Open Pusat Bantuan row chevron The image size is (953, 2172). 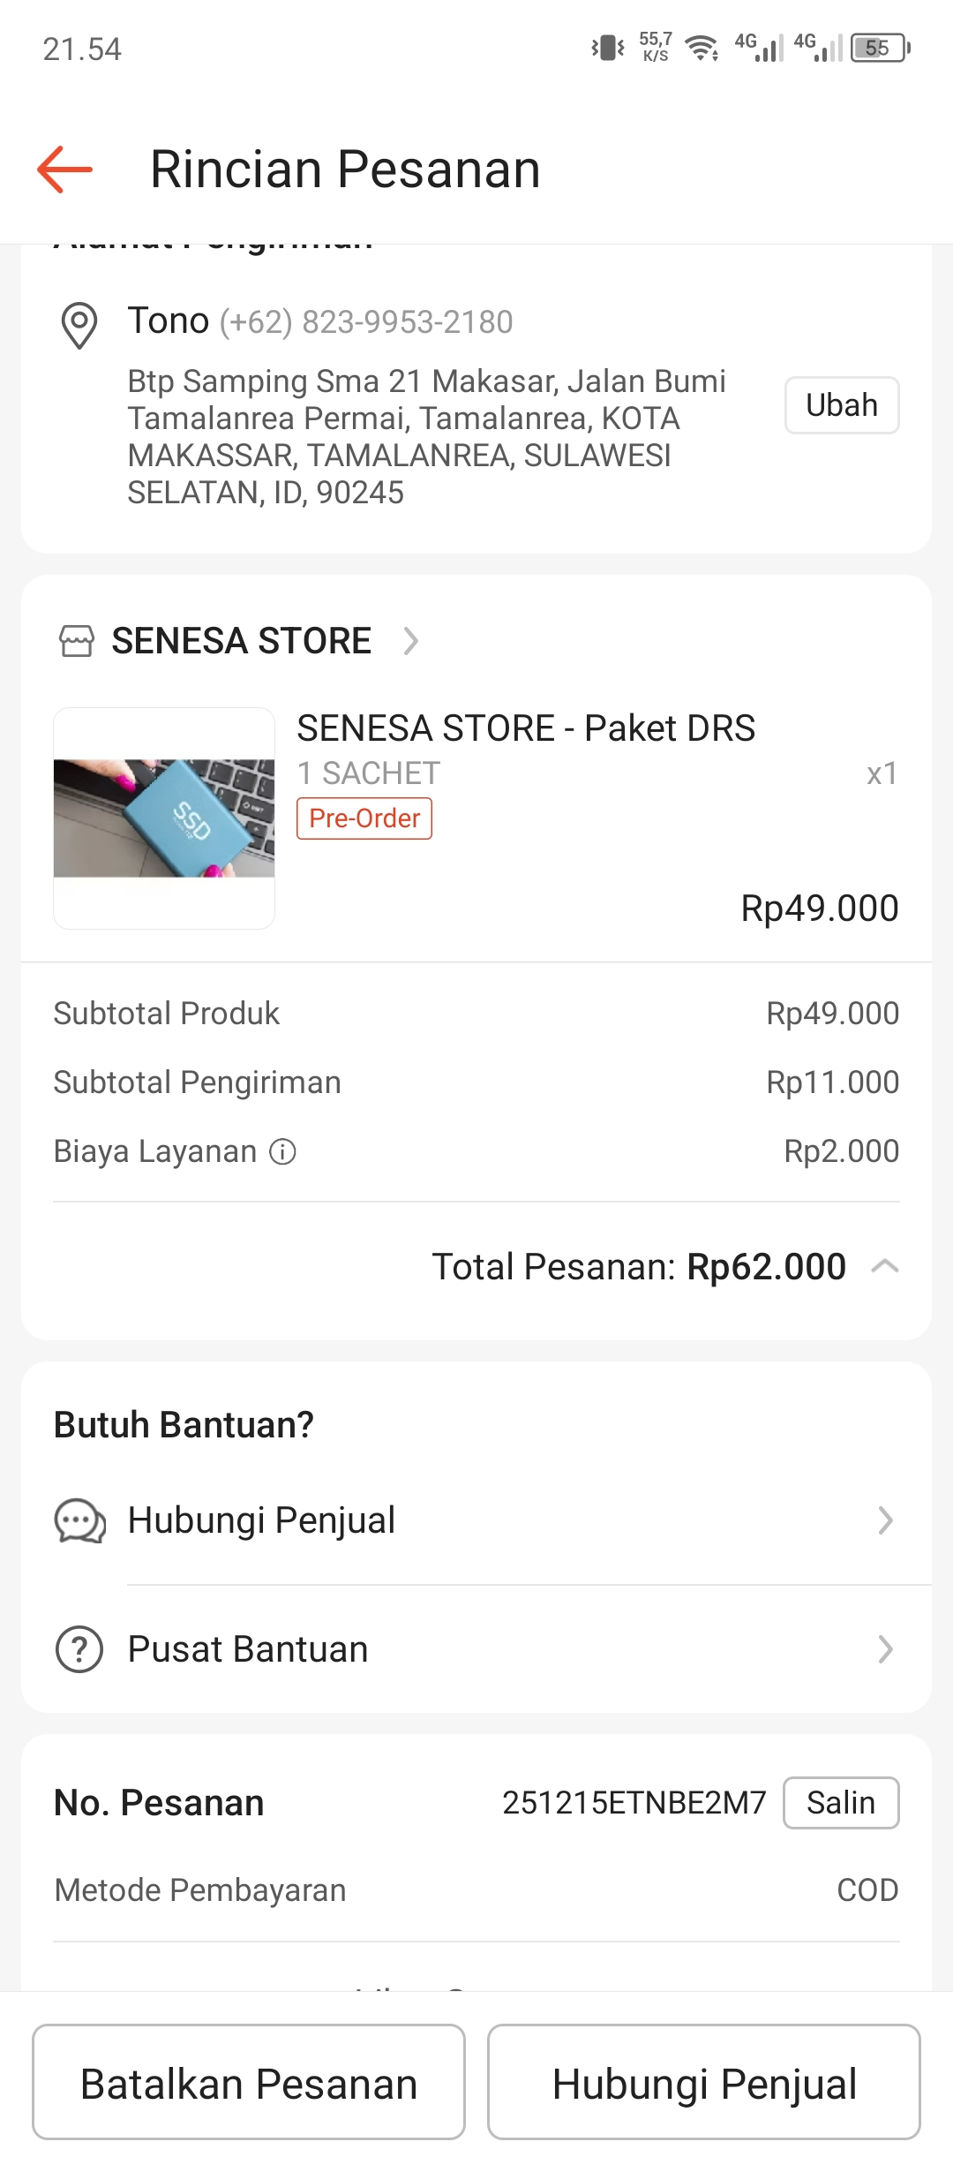coord(885,1649)
